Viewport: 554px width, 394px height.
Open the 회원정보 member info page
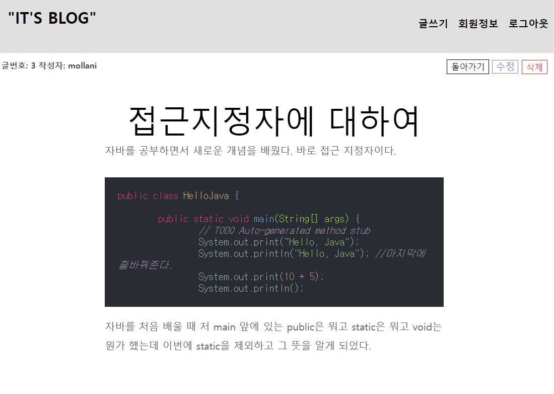pos(477,23)
